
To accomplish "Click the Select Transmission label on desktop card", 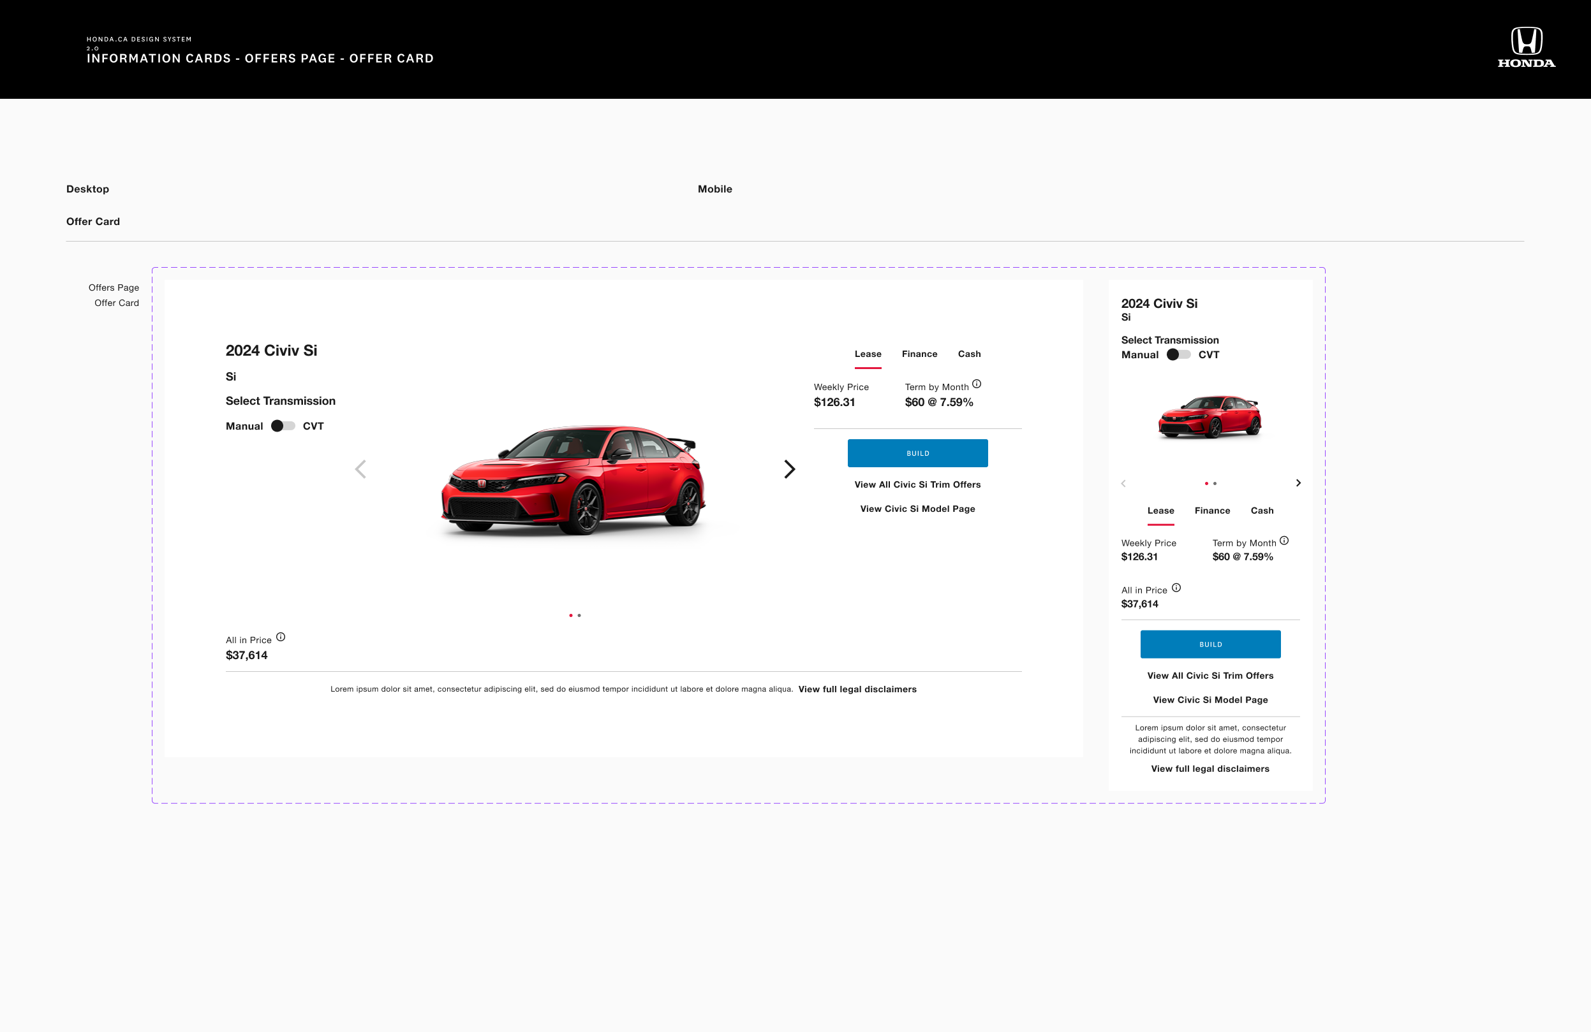I will click(x=281, y=401).
